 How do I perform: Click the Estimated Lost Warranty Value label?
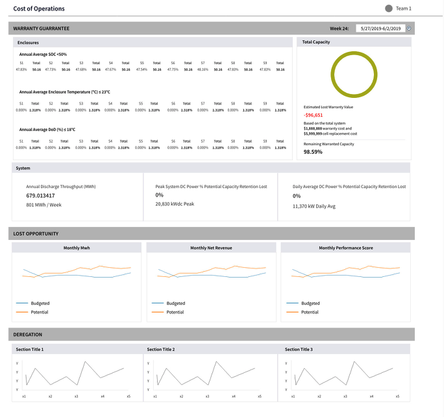tap(328, 107)
